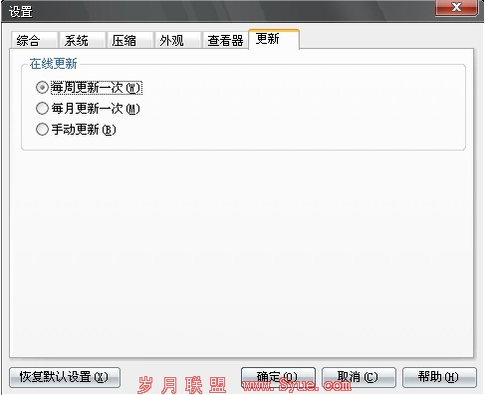Open the 系统 tab
Image resolution: width=486 pixels, height=395 pixels.
click(x=82, y=41)
